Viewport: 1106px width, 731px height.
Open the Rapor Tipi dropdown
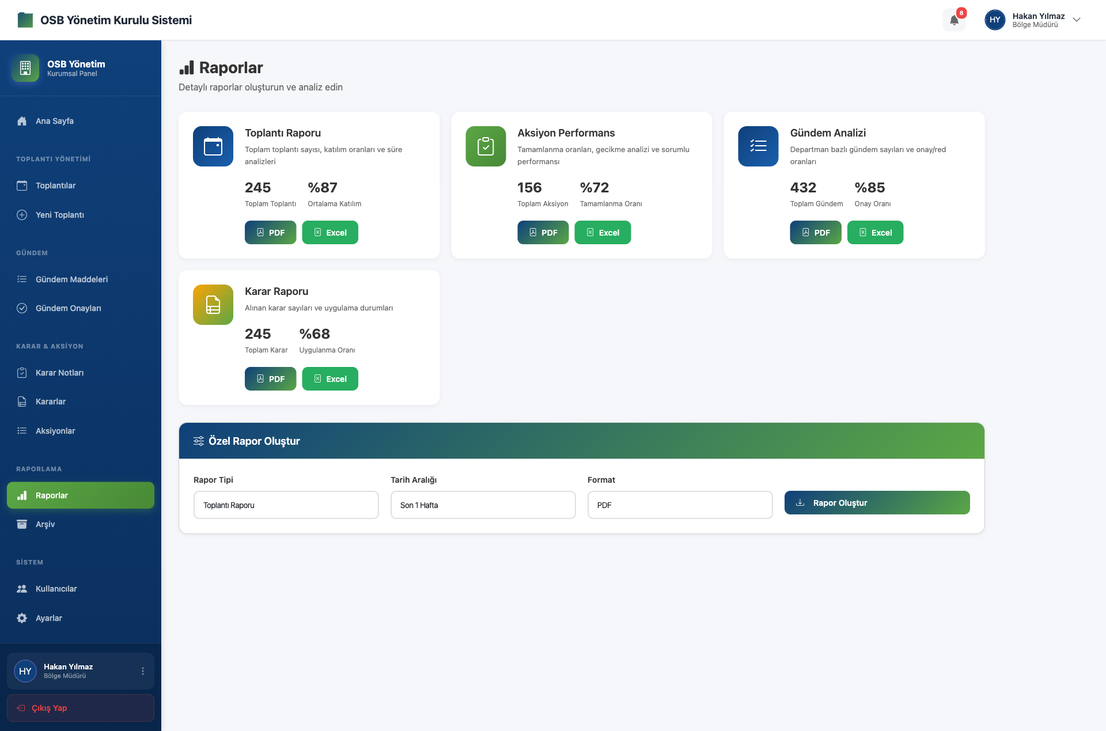click(286, 505)
